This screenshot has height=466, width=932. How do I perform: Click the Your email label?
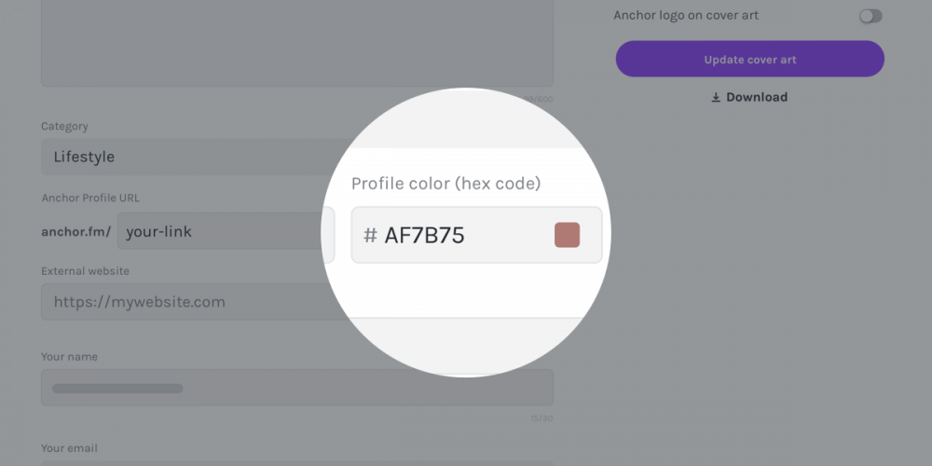pyautogui.click(x=69, y=448)
